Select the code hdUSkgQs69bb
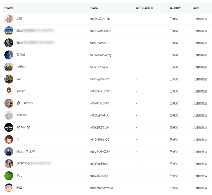Screen dimensions: 212x195 tap(100, 79)
